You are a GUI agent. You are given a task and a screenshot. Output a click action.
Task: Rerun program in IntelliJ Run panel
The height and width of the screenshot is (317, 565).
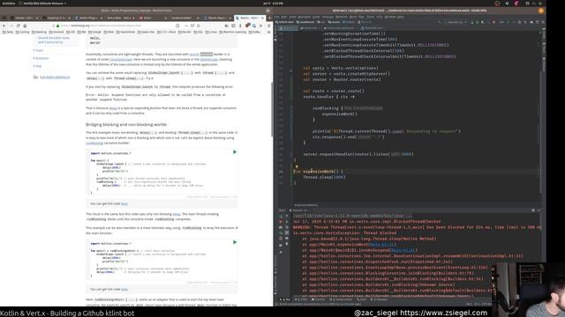(281, 216)
